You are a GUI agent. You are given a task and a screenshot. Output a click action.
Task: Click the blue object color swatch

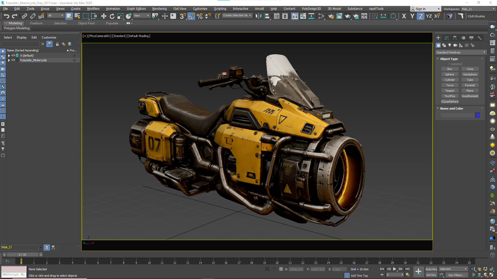[x=478, y=115]
